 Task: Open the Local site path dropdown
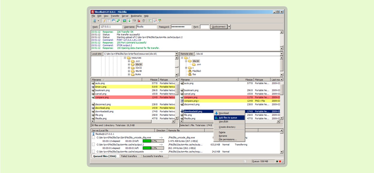[177, 54]
